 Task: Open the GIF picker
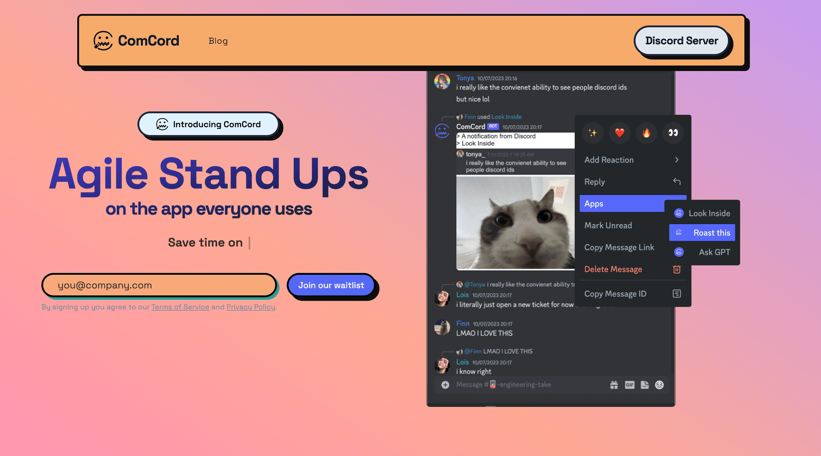coord(629,385)
